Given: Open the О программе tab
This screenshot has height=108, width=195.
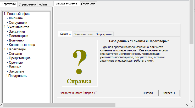Looking at the screenshot, I should coord(104,34).
